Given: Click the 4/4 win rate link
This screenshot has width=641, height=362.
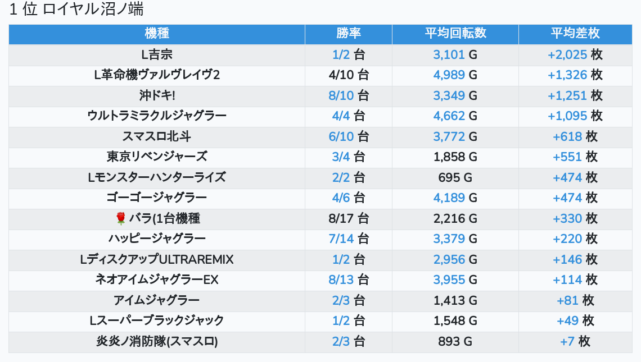Looking at the screenshot, I should coord(341,116).
